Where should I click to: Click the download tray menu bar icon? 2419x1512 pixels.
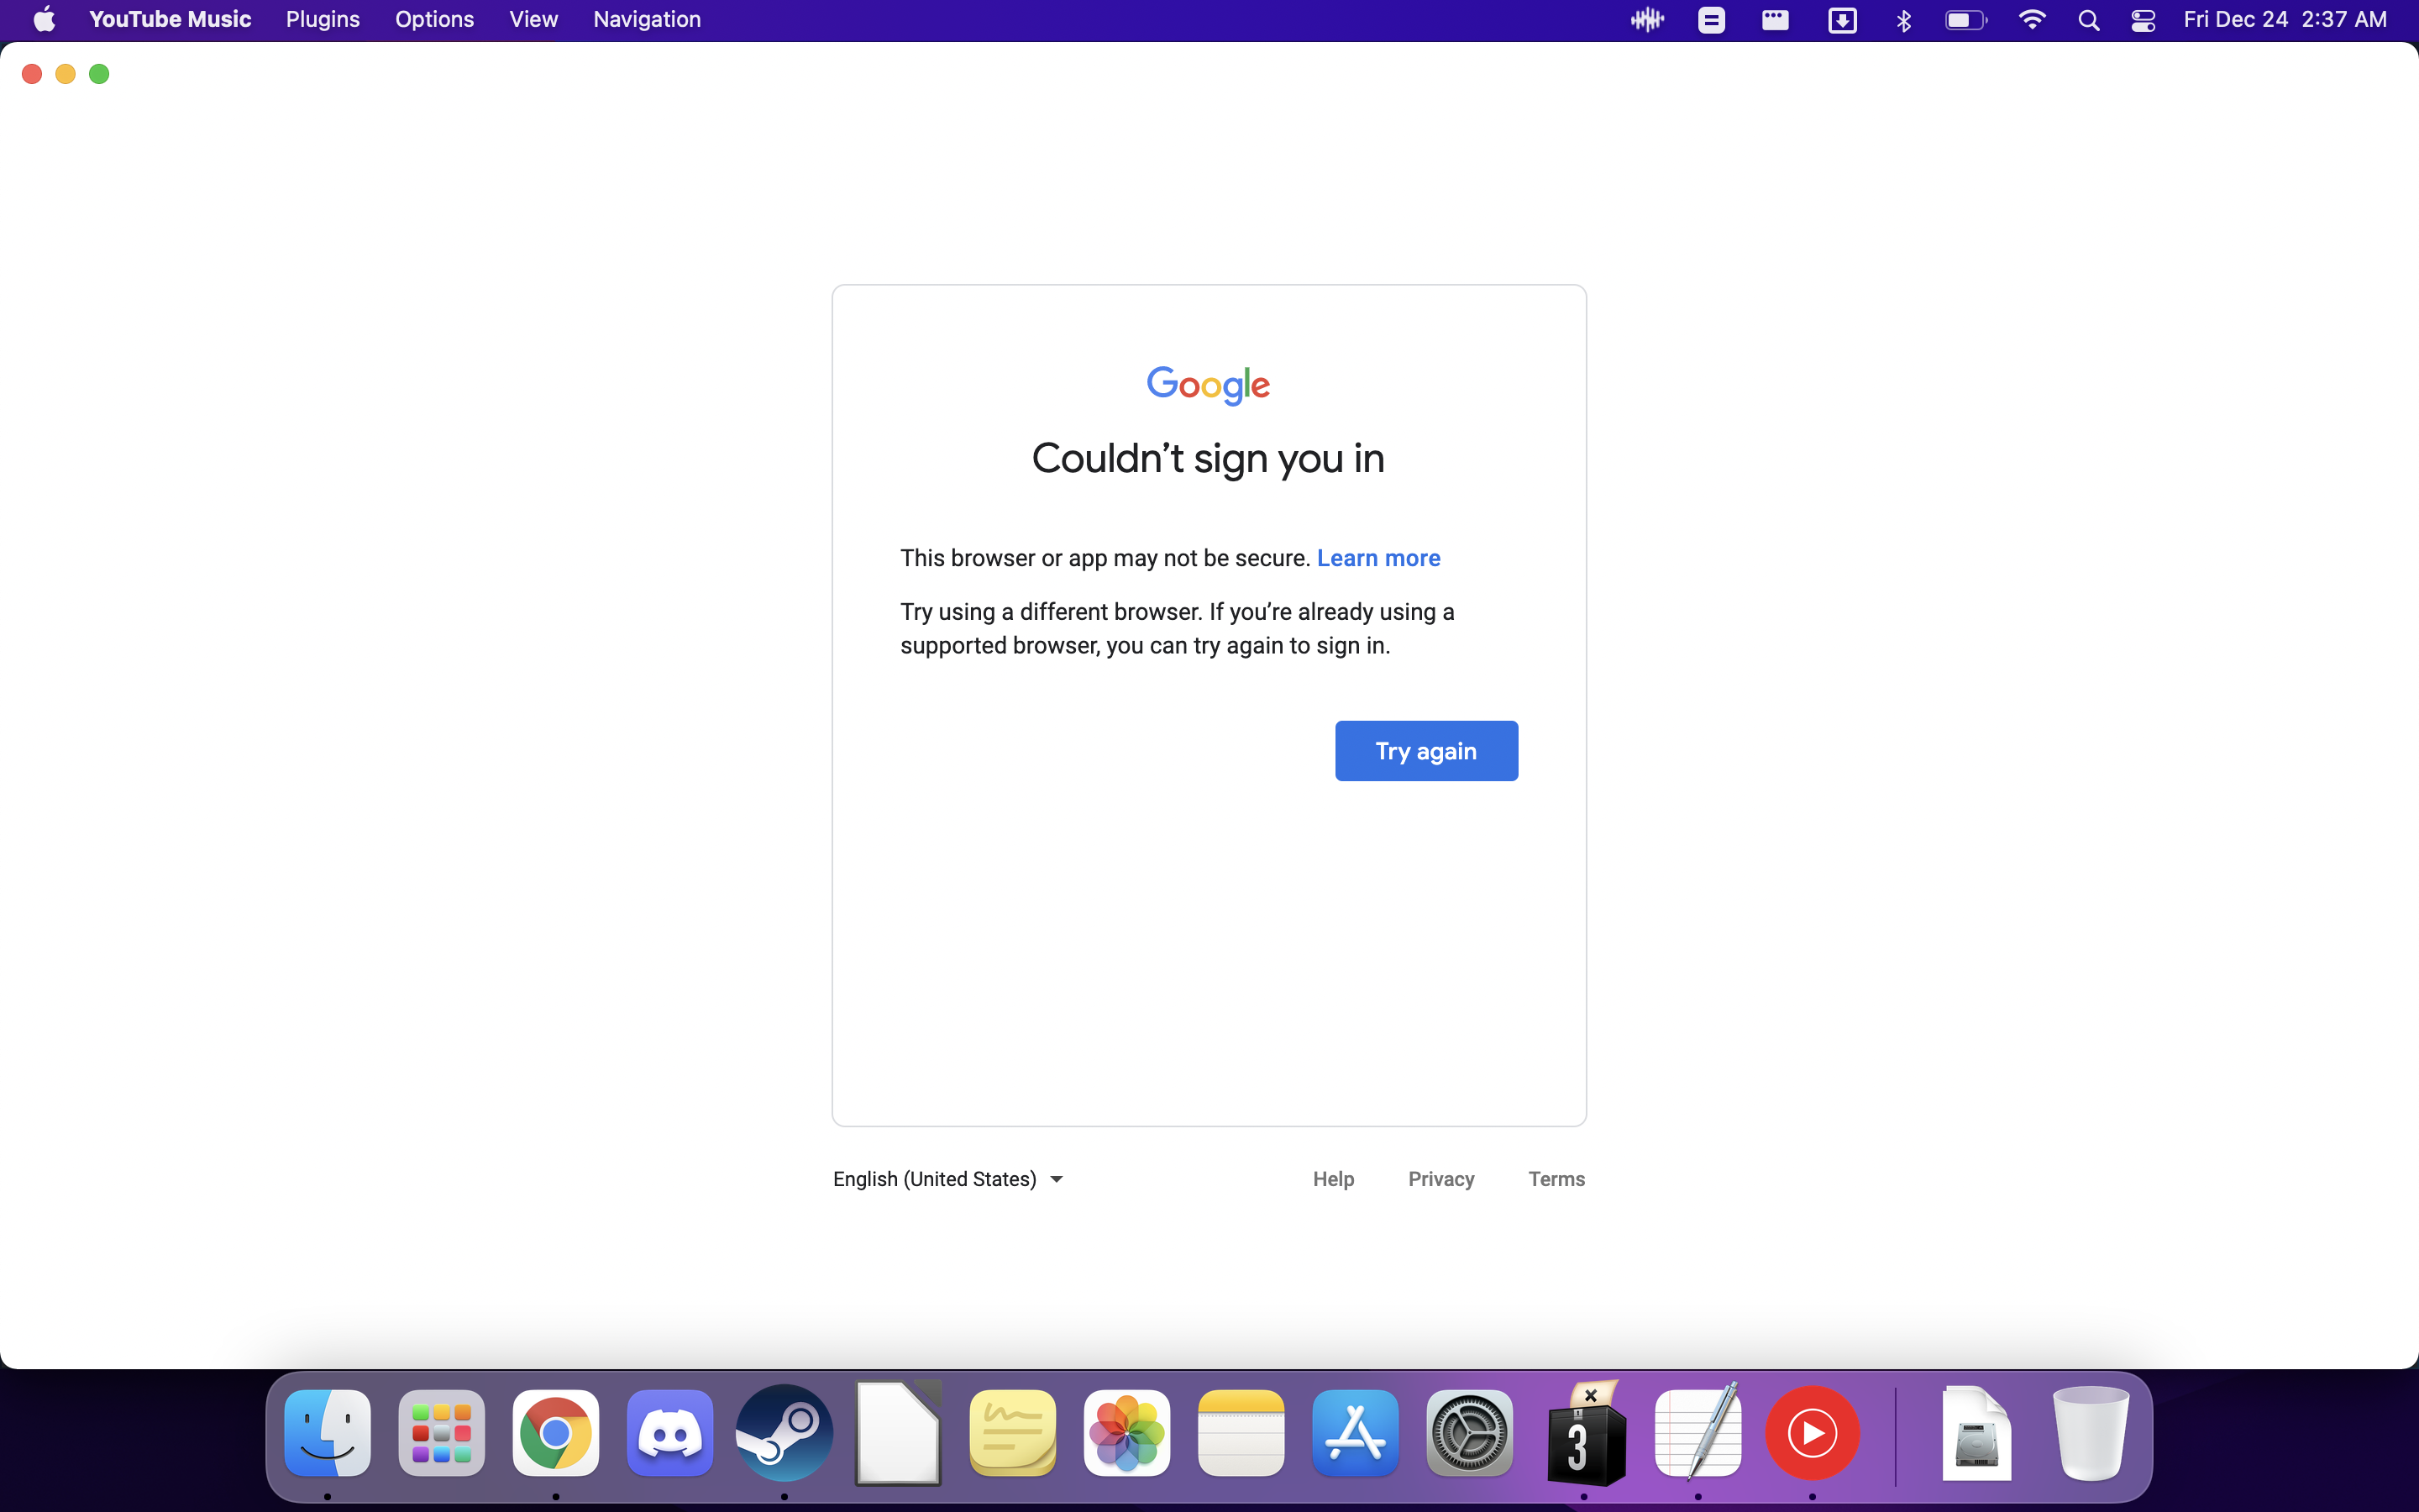click(1842, 19)
